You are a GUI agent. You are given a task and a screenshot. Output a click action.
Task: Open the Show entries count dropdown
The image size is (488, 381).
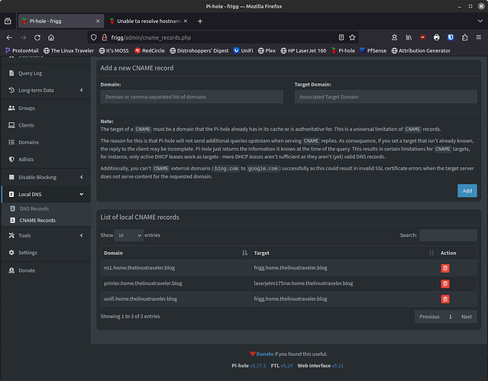[129, 235]
